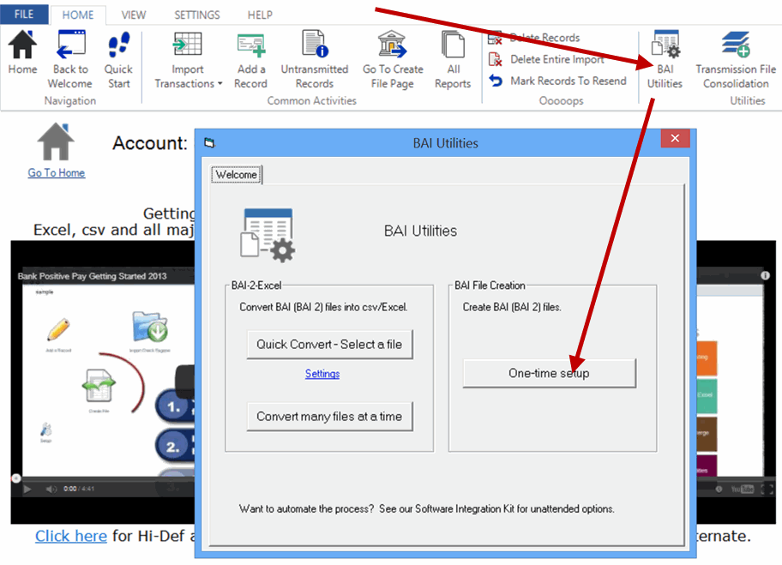Open the BAI-2-Excel Settings link
Screen dimensions: 782x565
click(x=323, y=374)
